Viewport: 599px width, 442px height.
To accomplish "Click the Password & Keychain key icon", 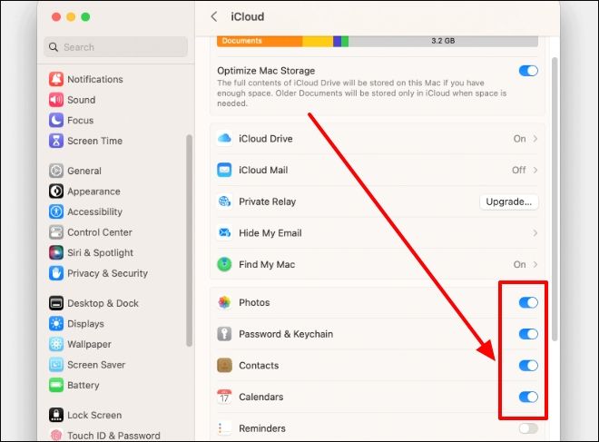I will [224, 334].
